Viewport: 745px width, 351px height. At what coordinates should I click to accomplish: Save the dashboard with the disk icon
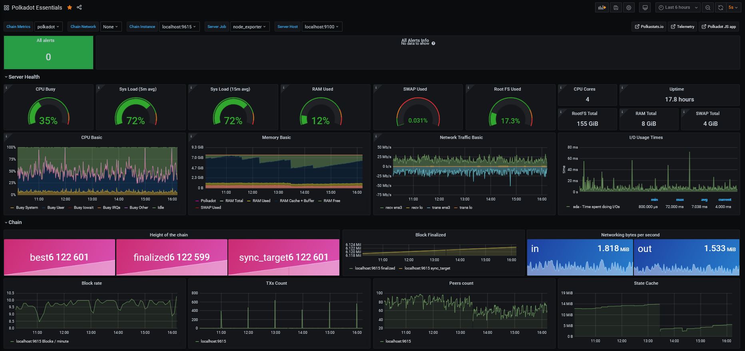[x=616, y=8]
